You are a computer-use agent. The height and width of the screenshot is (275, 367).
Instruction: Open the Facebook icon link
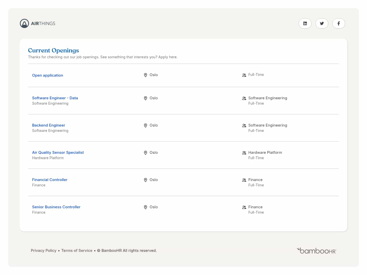(x=338, y=23)
